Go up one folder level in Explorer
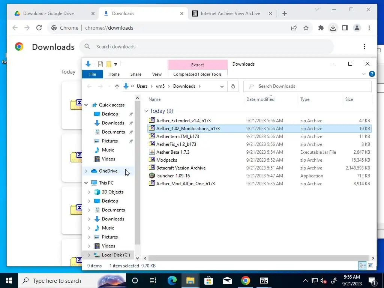Screen dimensions: 384x288 (x=117, y=86)
